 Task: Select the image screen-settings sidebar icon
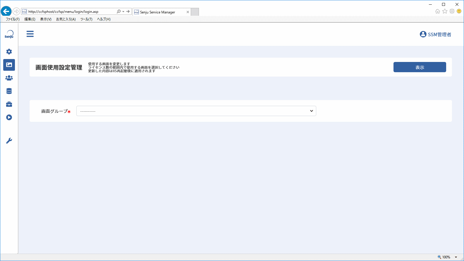(x=9, y=65)
